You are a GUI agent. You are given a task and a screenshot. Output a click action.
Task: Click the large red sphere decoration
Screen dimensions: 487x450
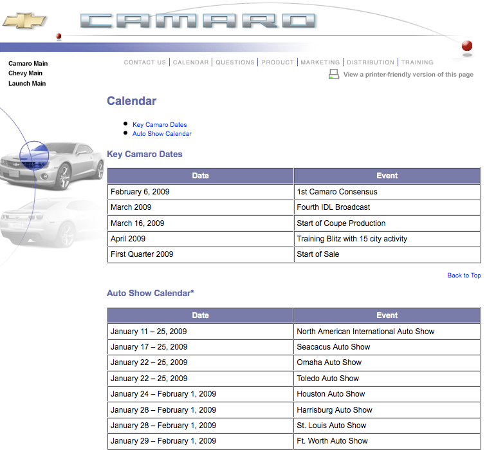point(467,46)
